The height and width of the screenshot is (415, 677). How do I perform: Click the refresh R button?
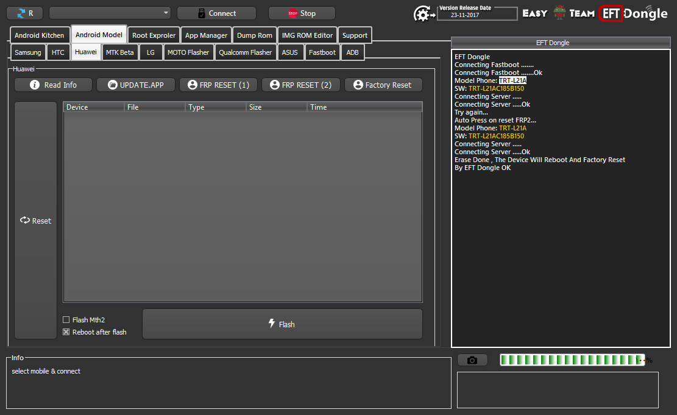coord(24,13)
